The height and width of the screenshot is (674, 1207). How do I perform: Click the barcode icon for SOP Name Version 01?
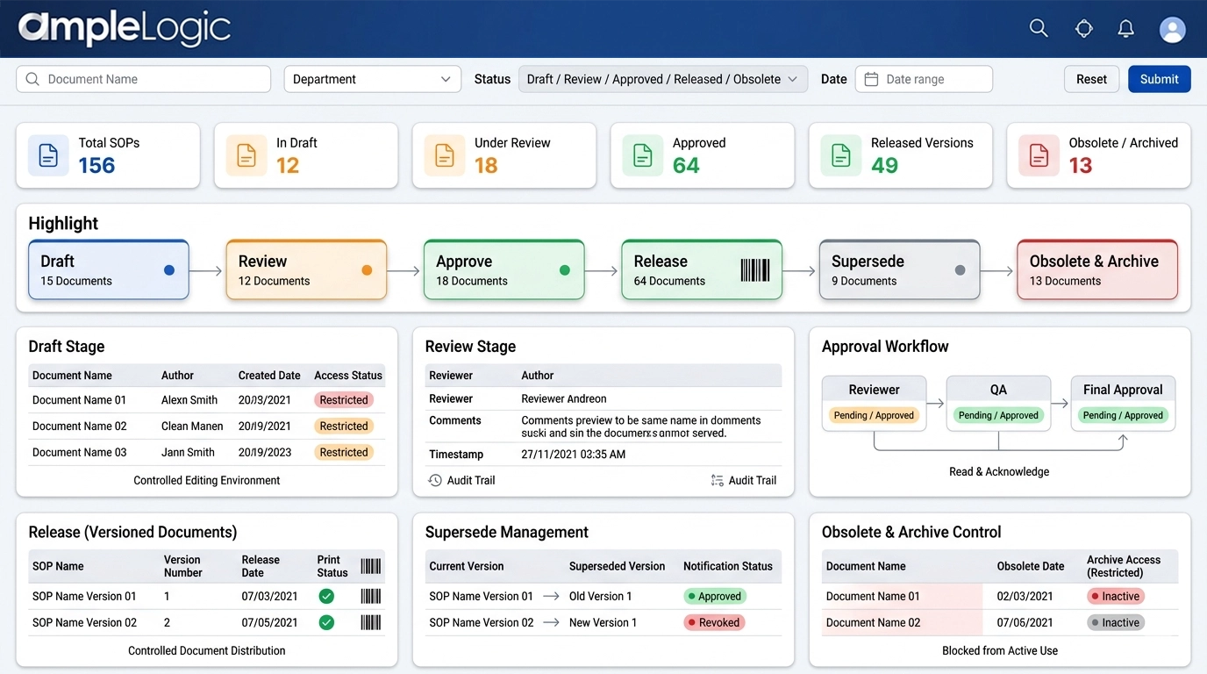370,596
